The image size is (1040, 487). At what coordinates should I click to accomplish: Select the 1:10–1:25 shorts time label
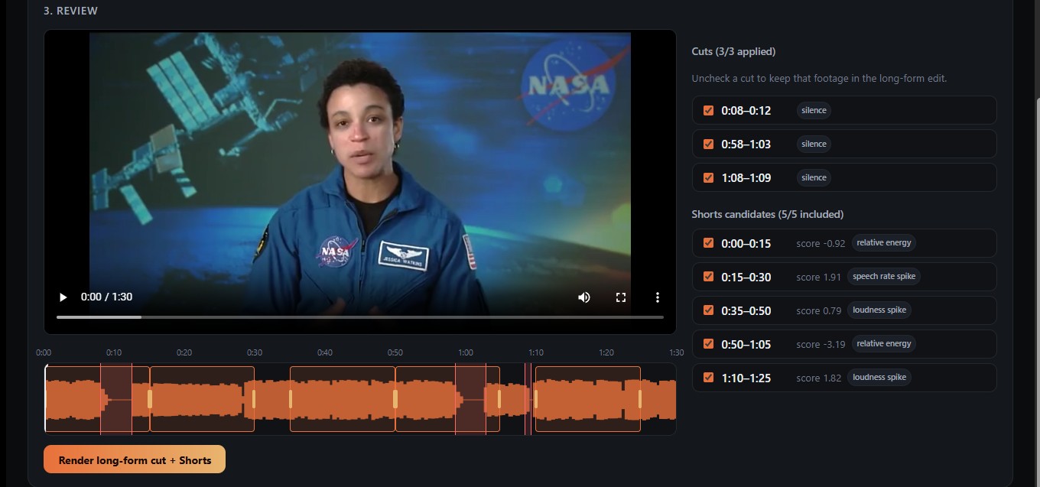pyautogui.click(x=746, y=378)
